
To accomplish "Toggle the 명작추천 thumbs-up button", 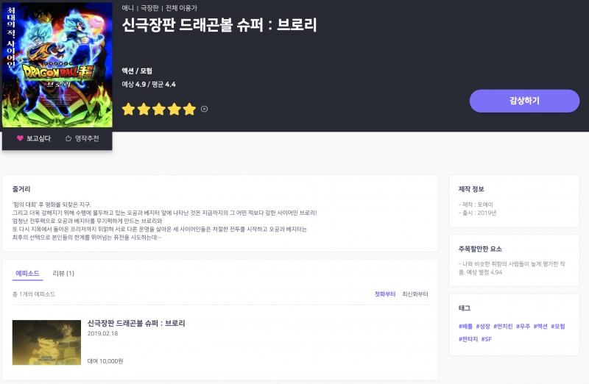I will click(82, 138).
